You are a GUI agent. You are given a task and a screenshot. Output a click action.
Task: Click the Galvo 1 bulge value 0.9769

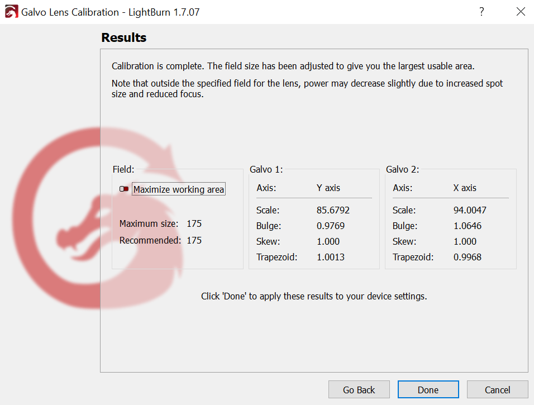(331, 226)
